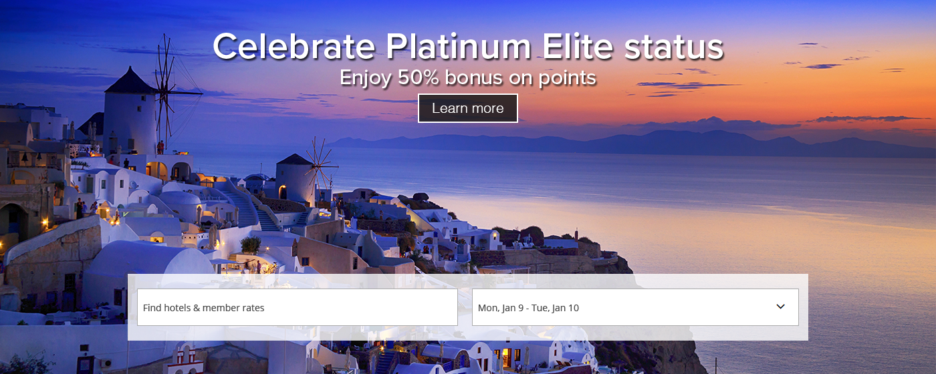Click the Enjoy 50% bonus on points subheading
The height and width of the screenshot is (374, 936).
pos(468,77)
